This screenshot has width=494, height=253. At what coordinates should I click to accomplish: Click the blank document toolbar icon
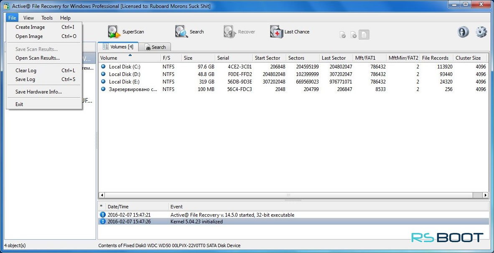[x=364, y=35]
